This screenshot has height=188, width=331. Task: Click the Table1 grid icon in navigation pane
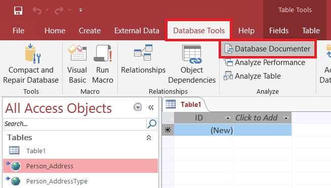[x=14, y=150]
